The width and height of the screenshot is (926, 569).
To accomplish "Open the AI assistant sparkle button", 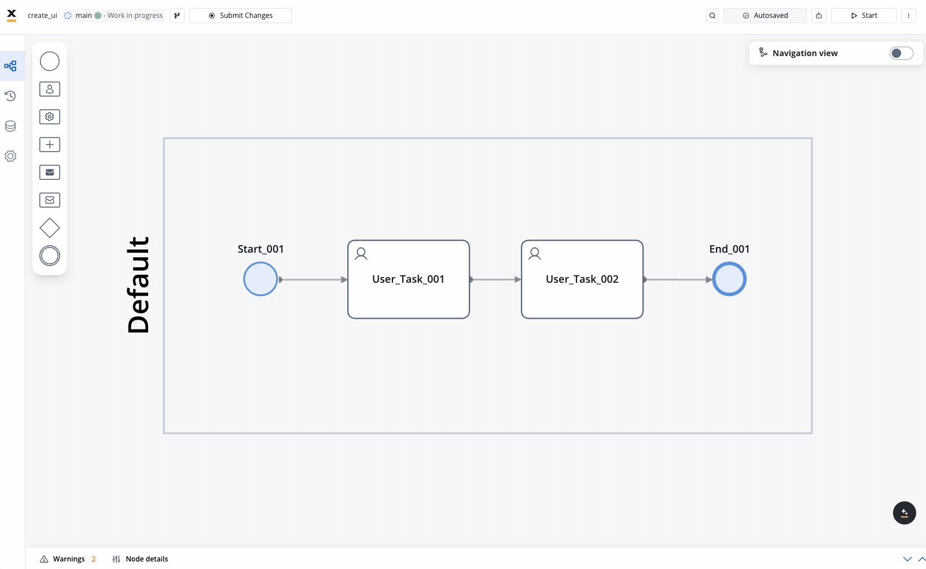I will pyautogui.click(x=905, y=513).
